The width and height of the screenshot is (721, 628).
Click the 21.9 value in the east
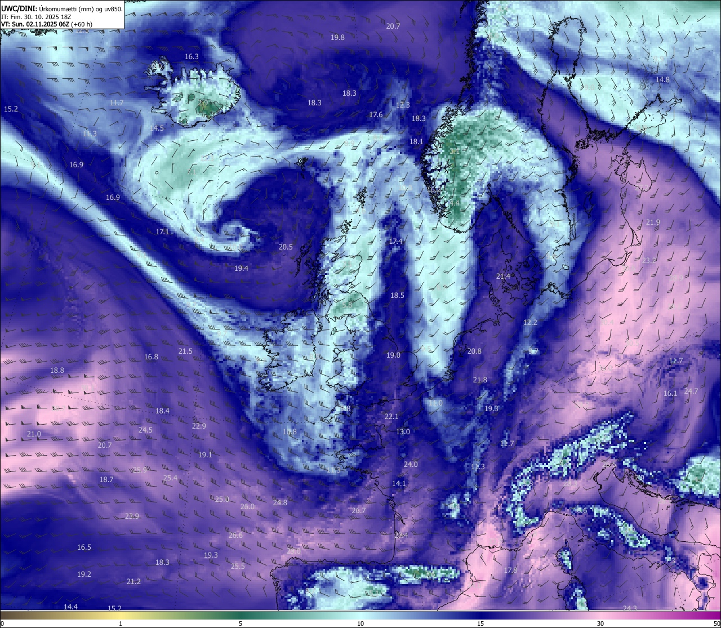point(653,222)
